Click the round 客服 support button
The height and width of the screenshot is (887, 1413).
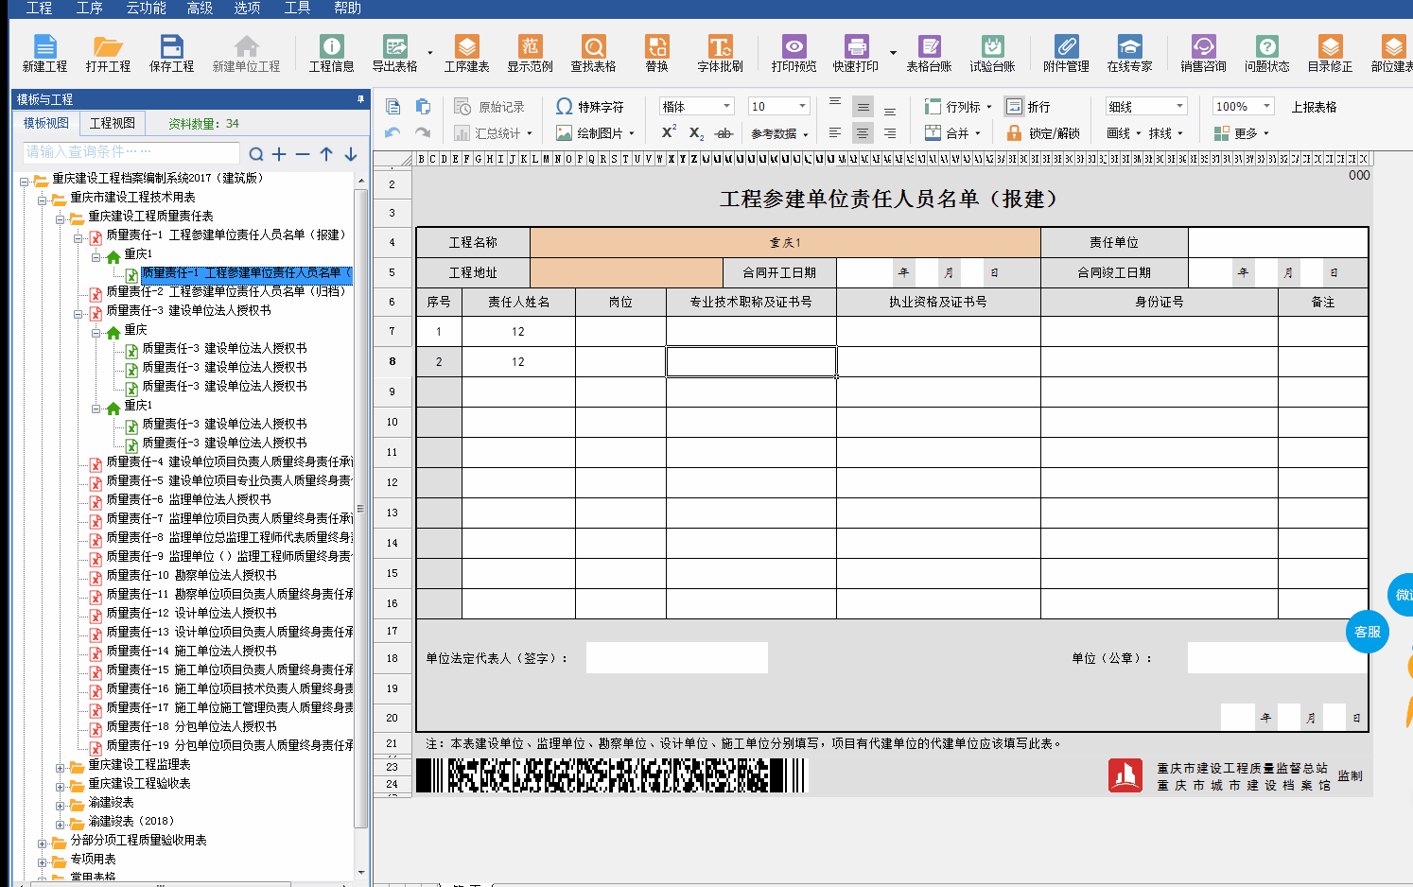click(x=1367, y=632)
